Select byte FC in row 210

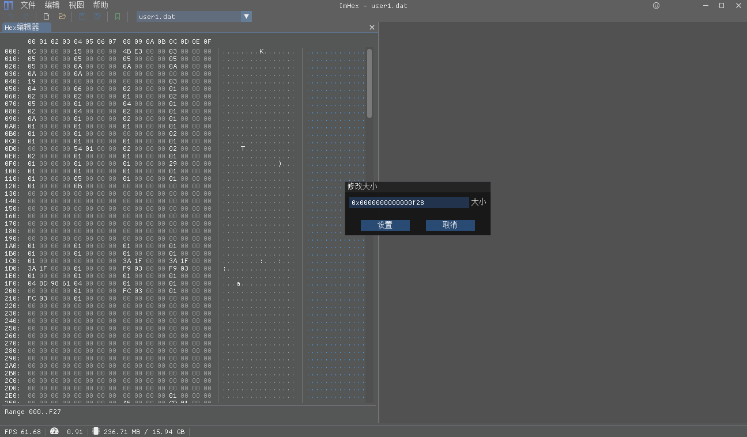(x=32, y=299)
